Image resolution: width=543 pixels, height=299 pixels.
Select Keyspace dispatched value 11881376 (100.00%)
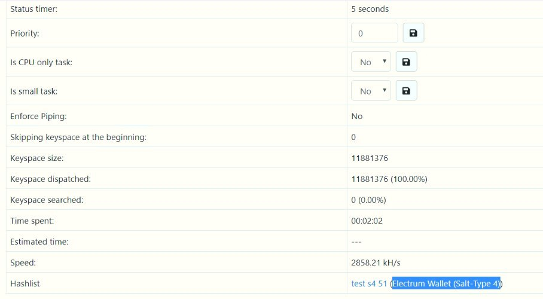389,179
